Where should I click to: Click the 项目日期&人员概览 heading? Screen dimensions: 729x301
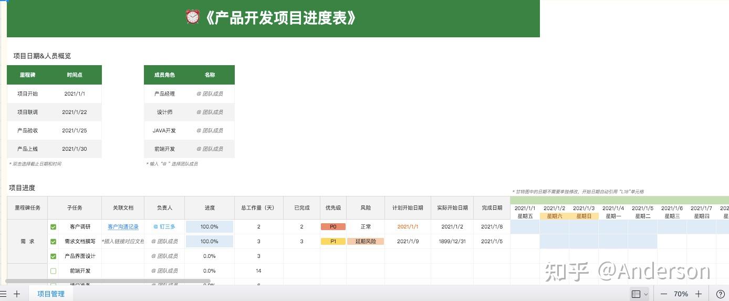pos(42,56)
